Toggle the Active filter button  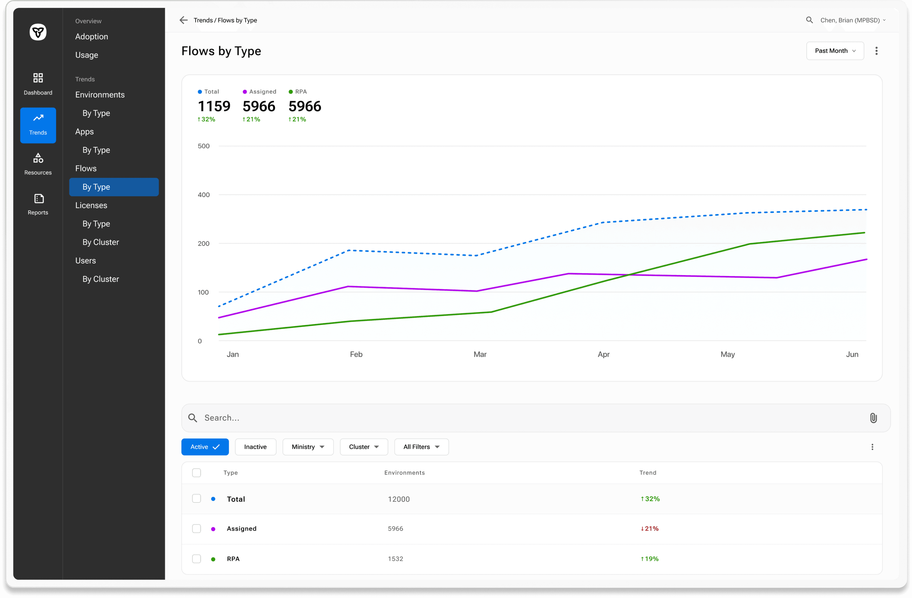[x=205, y=447]
